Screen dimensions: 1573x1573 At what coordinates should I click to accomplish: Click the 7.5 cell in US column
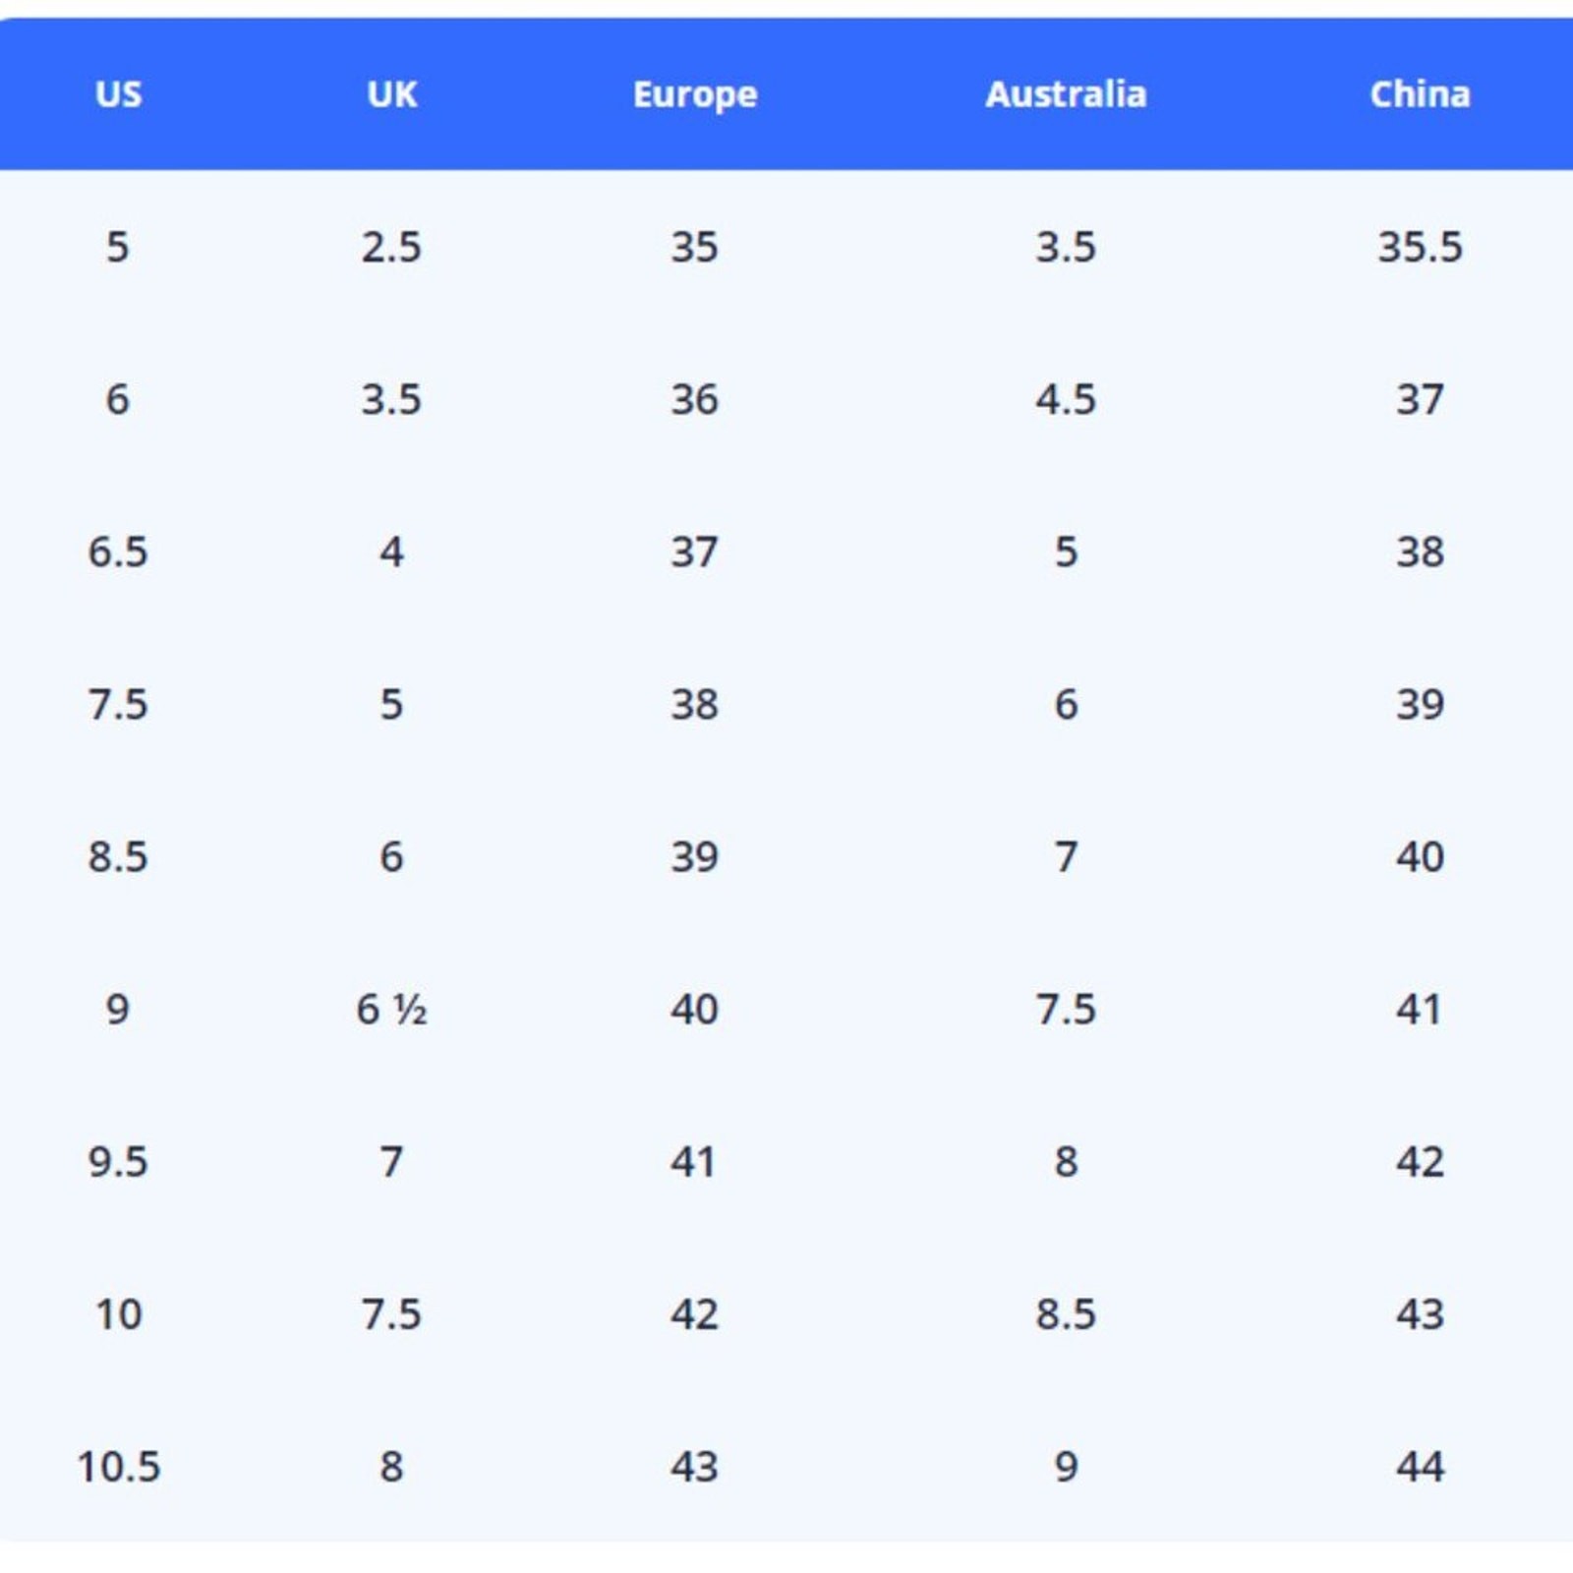tap(118, 705)
